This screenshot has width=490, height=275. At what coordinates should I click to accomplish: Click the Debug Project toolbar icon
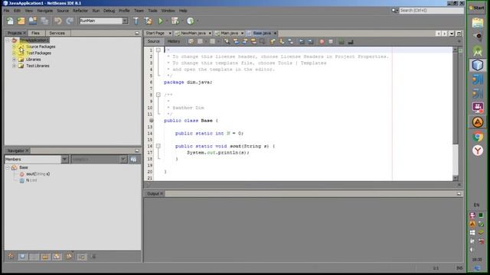click(x=175, y=21)
